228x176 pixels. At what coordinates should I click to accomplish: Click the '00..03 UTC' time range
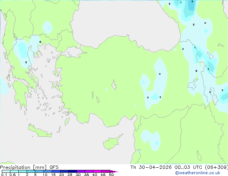(x=188, y=167)
